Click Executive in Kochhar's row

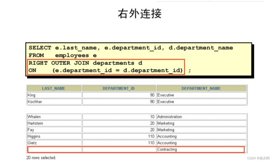point(202,102)
